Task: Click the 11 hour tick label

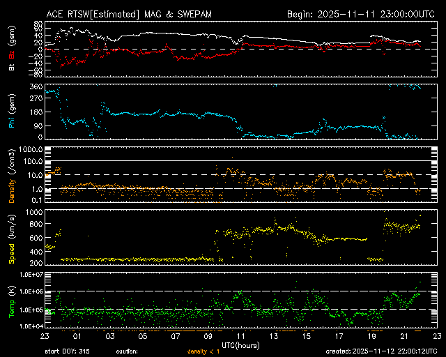Action: click(x=240, y=336)
